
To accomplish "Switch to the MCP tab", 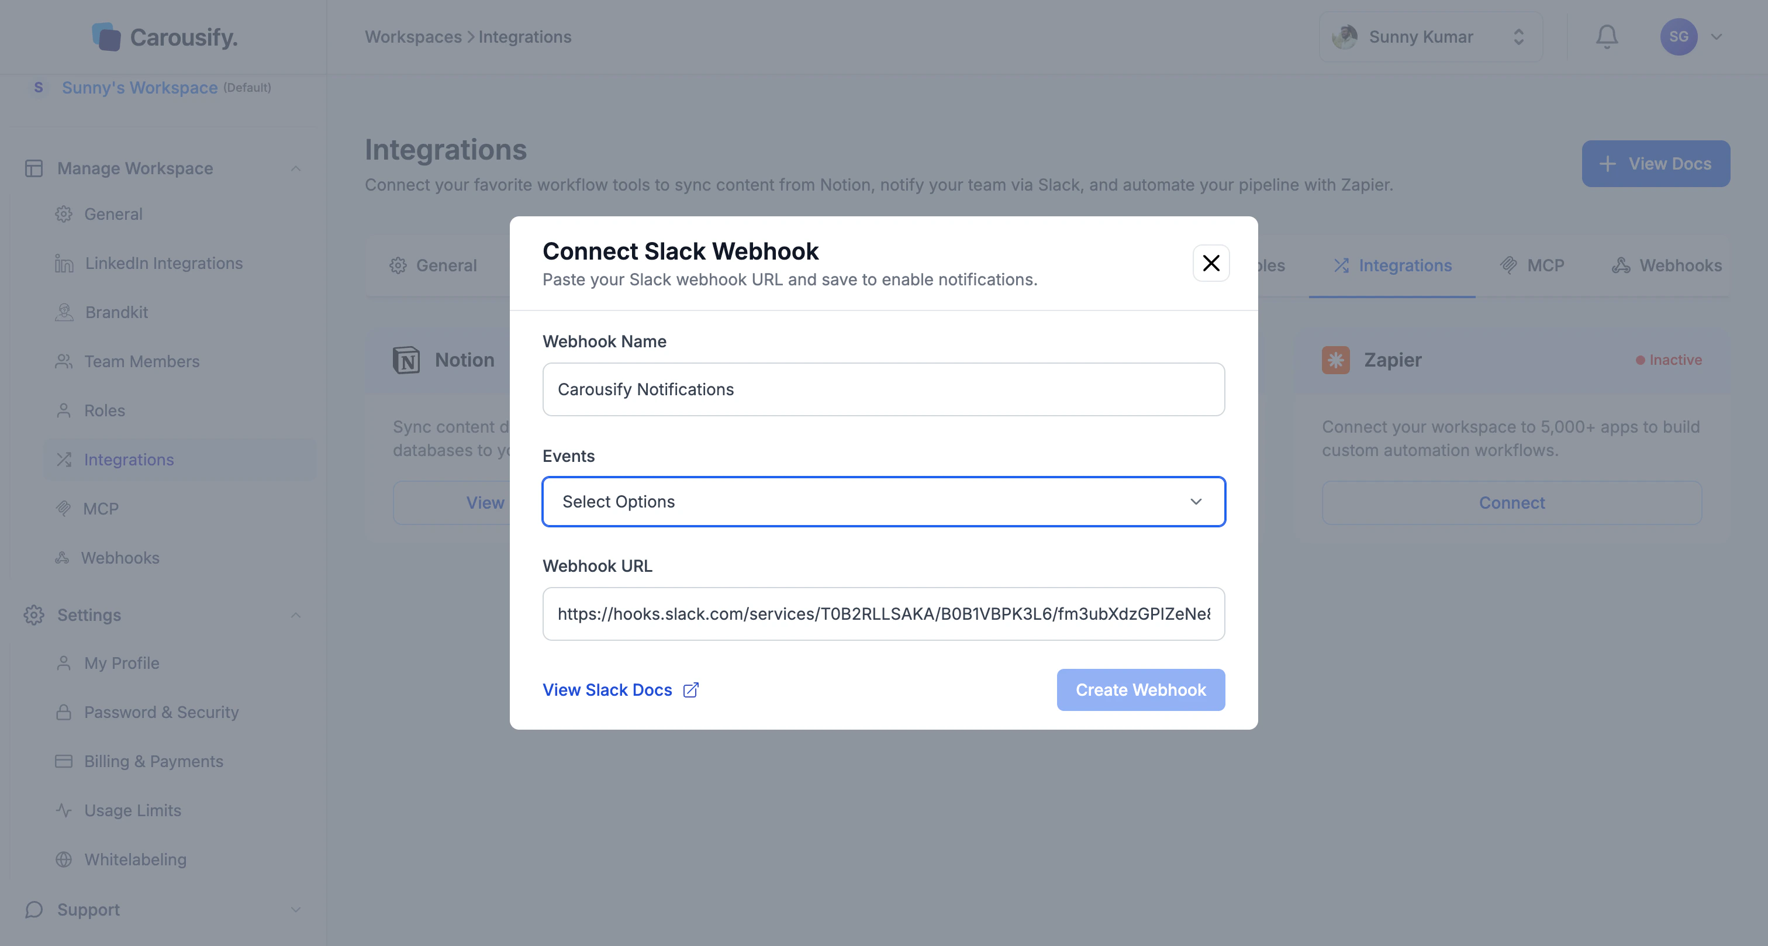I will pos(1532,265).
